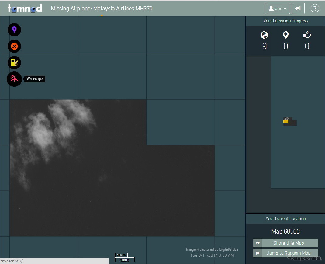325x264 pixels.
Task: Select the purple pin marker tool
Action: [x=14, y=30]
